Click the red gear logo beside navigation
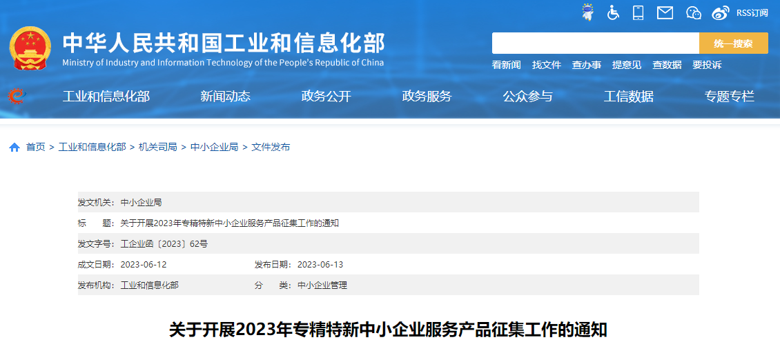 (x=17, y=96)
